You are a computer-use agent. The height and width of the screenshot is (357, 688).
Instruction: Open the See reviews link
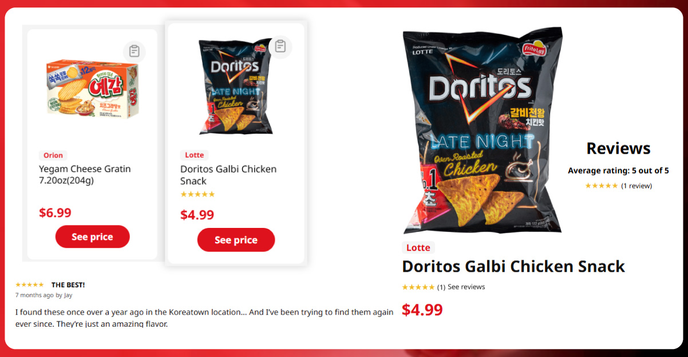(x=466, y=287)
